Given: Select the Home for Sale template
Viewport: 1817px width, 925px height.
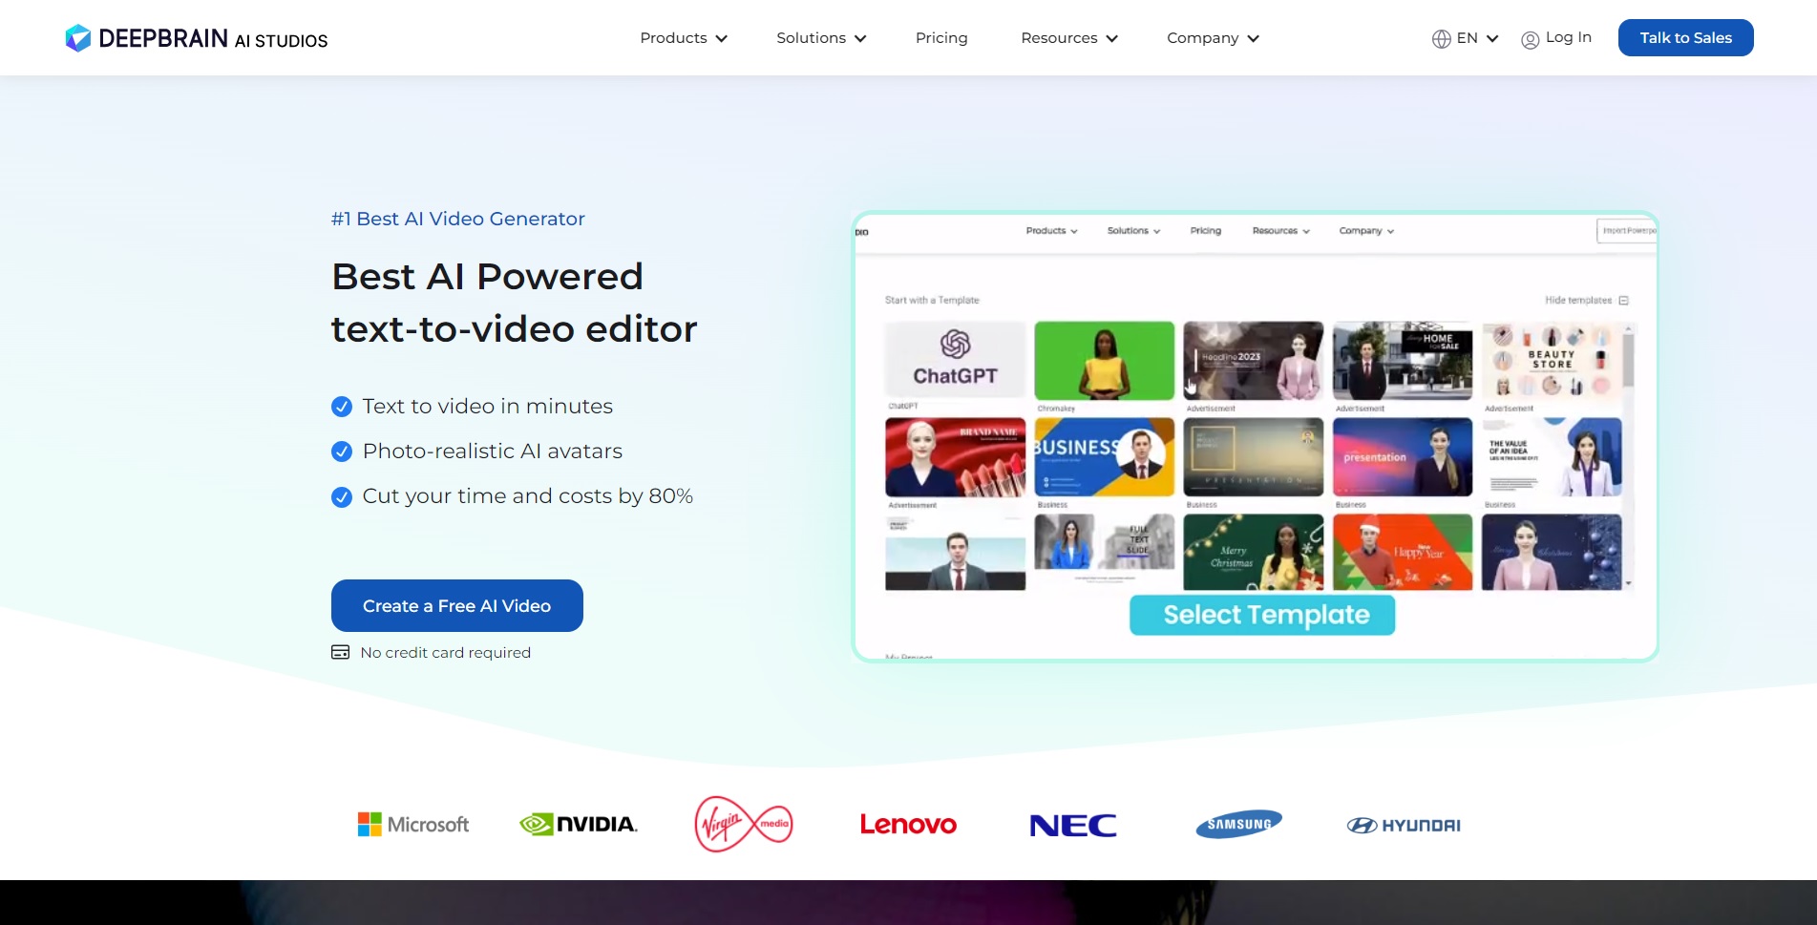Looking at the screenshot, I should [x=1402, y=360].
